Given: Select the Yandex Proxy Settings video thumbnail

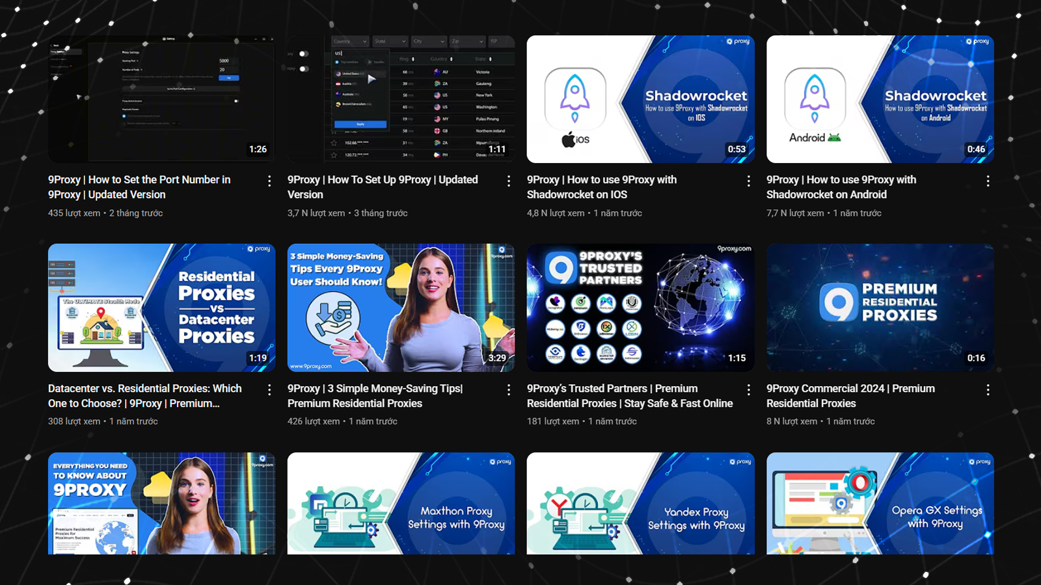Looking at the screenshot, I should pos(640,503).
